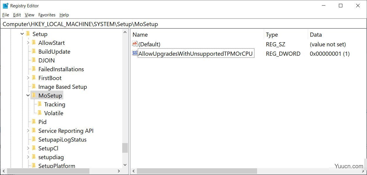Select the SetupPlatform key
The image size is (367, 175).
pyautogui.click(x=57, y=166)
